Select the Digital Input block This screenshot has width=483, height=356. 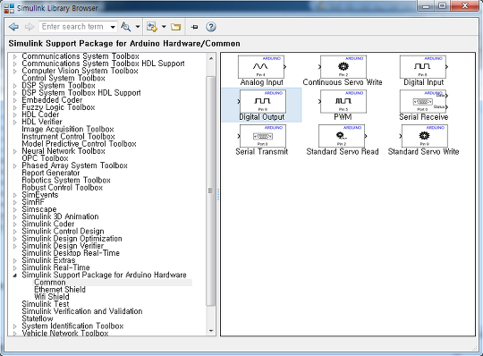click(424, 71)
